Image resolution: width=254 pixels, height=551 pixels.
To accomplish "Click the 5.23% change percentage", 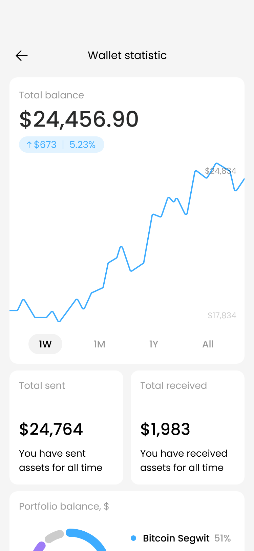I will coord(82,145).
